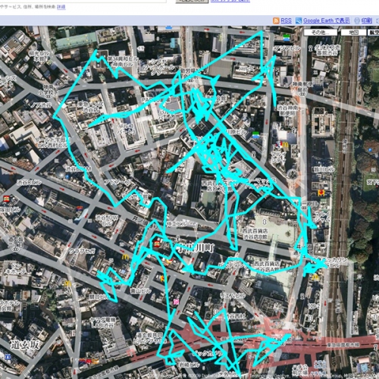The height and width of the screenshot is (379, 379).
Task: Click the FamilyMart icon by 川原ビル
Action: click(255, 135)
